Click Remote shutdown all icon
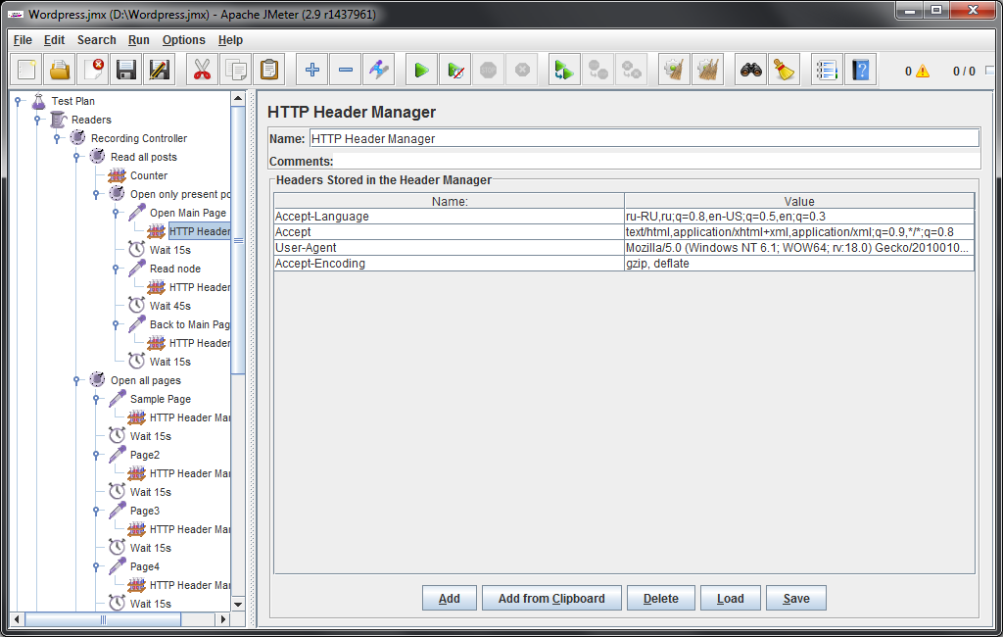Image resolution: width=1003 pixels, height=637 pixels. point(632,70)
